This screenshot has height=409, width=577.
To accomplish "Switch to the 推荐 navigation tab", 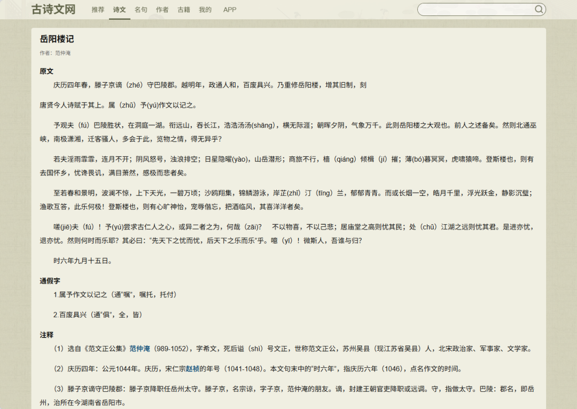I will 97,9.
